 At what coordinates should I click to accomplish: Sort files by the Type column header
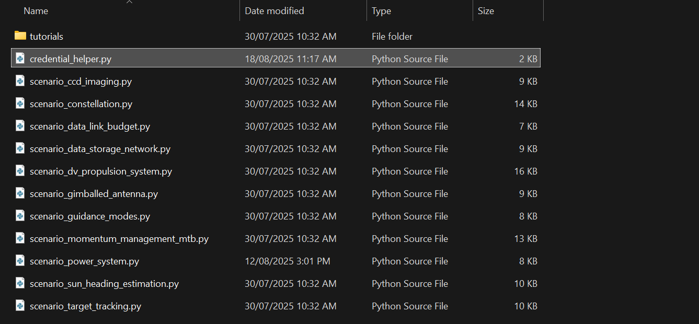[382, 11]
